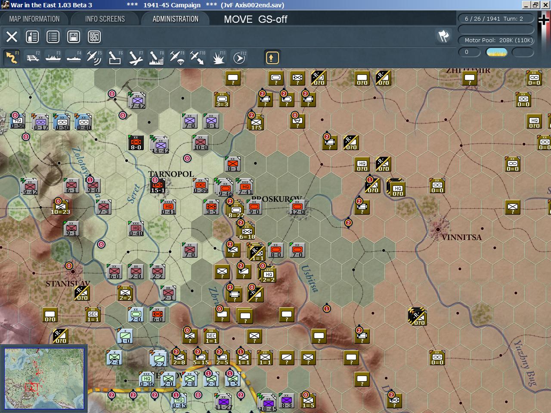The height and width of the screenshot is (413, 551).
Task: Click the weather indicator pill
Action: point(496,52)
